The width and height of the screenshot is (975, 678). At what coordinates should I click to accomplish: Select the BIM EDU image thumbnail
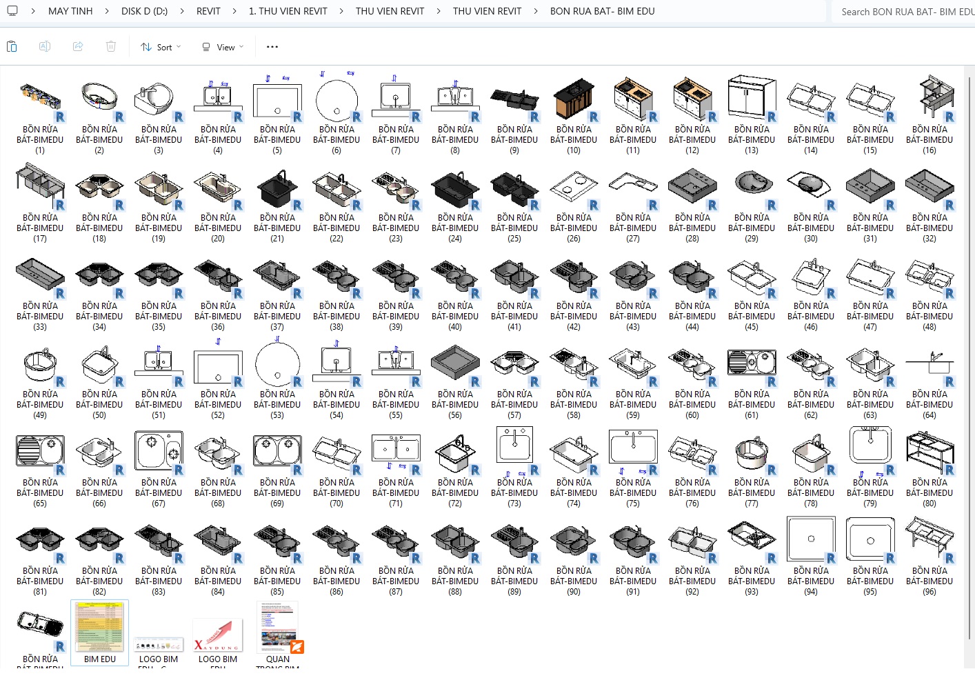point(100,632)
